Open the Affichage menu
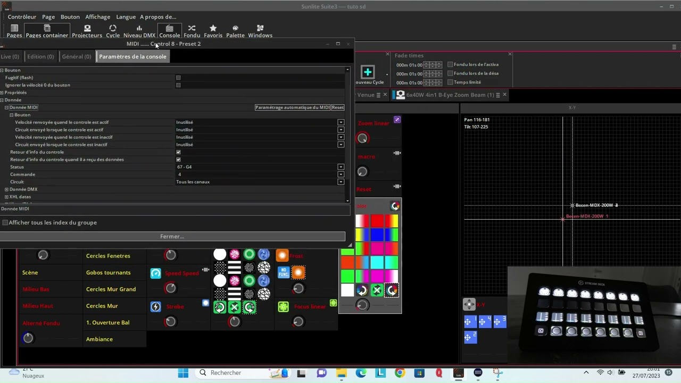This screenshot has width=681, height=383. [x=98, y=17]
